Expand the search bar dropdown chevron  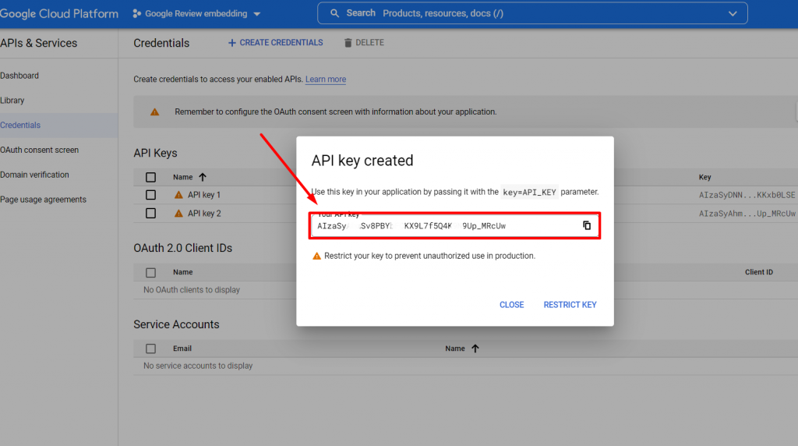tap(733, 14)
